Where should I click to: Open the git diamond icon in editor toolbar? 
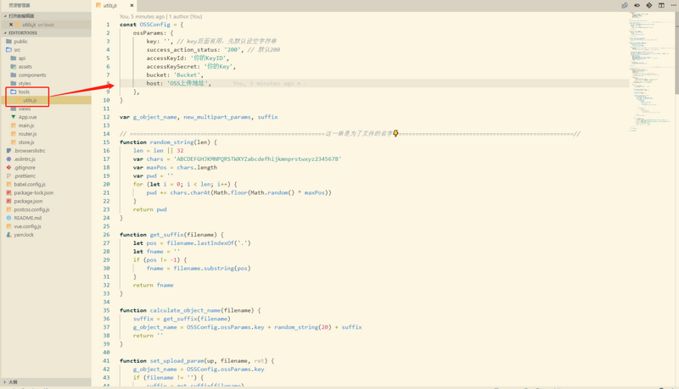tap(649, 5)
